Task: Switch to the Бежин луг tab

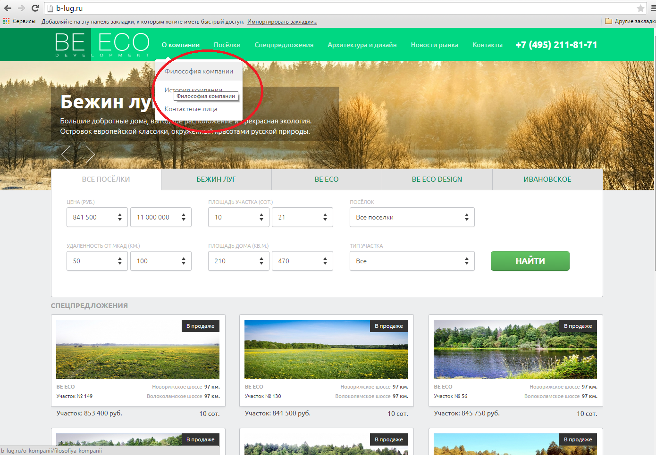Action: coord(216,179)
